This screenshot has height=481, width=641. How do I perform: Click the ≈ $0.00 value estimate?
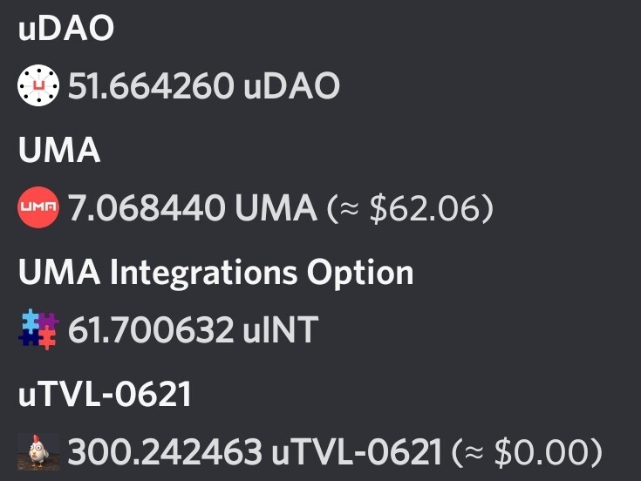[527, 453]
